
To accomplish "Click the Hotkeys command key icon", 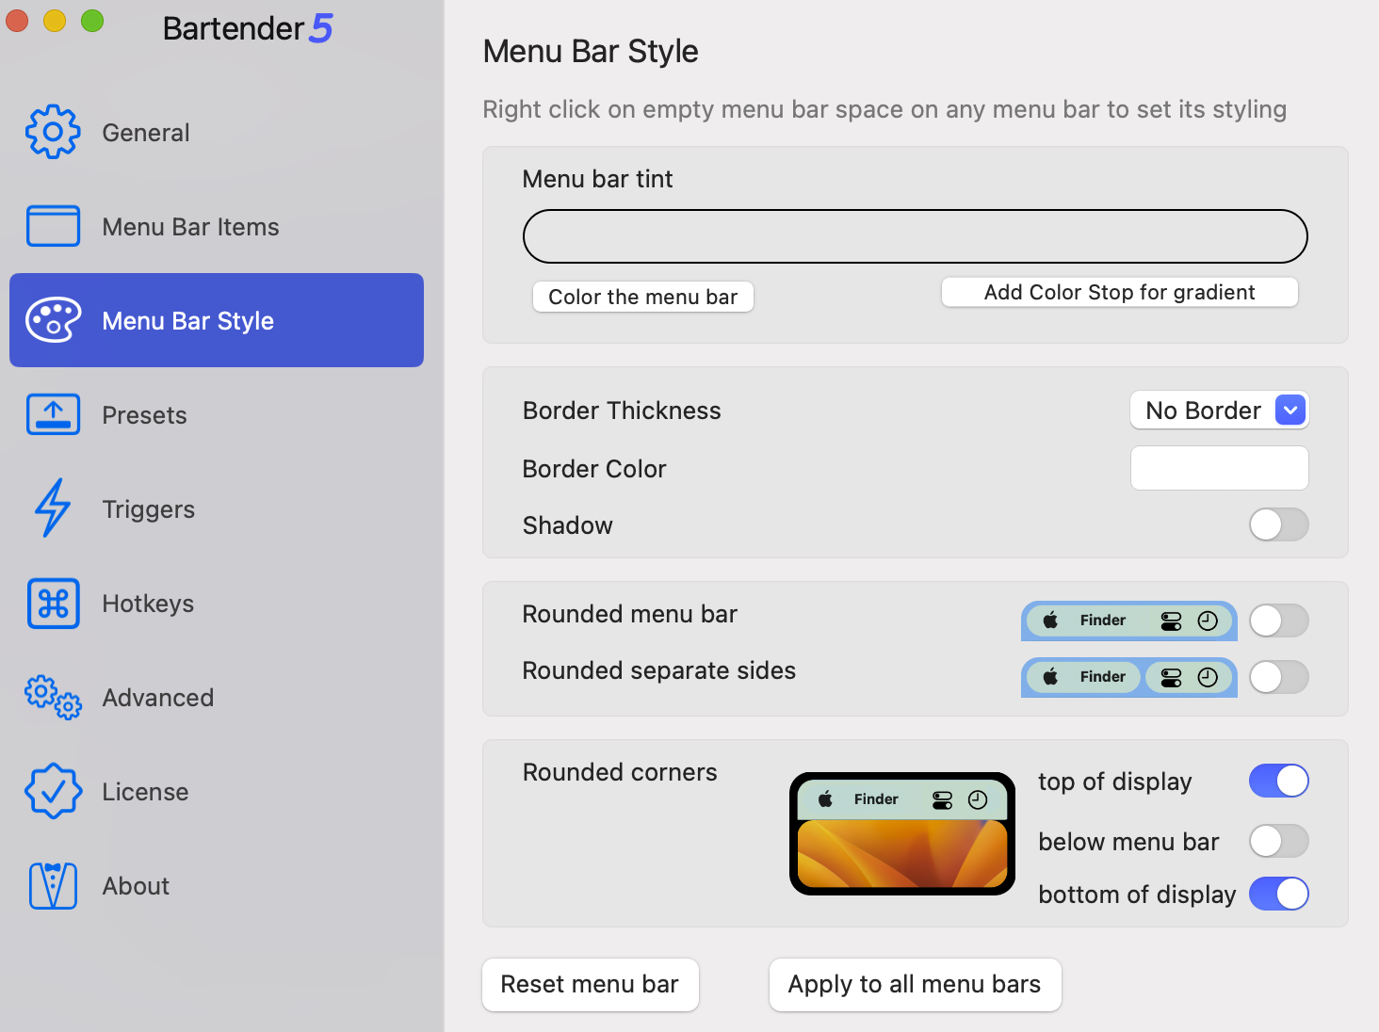I will pyautogui.click(x=53, y=603).
